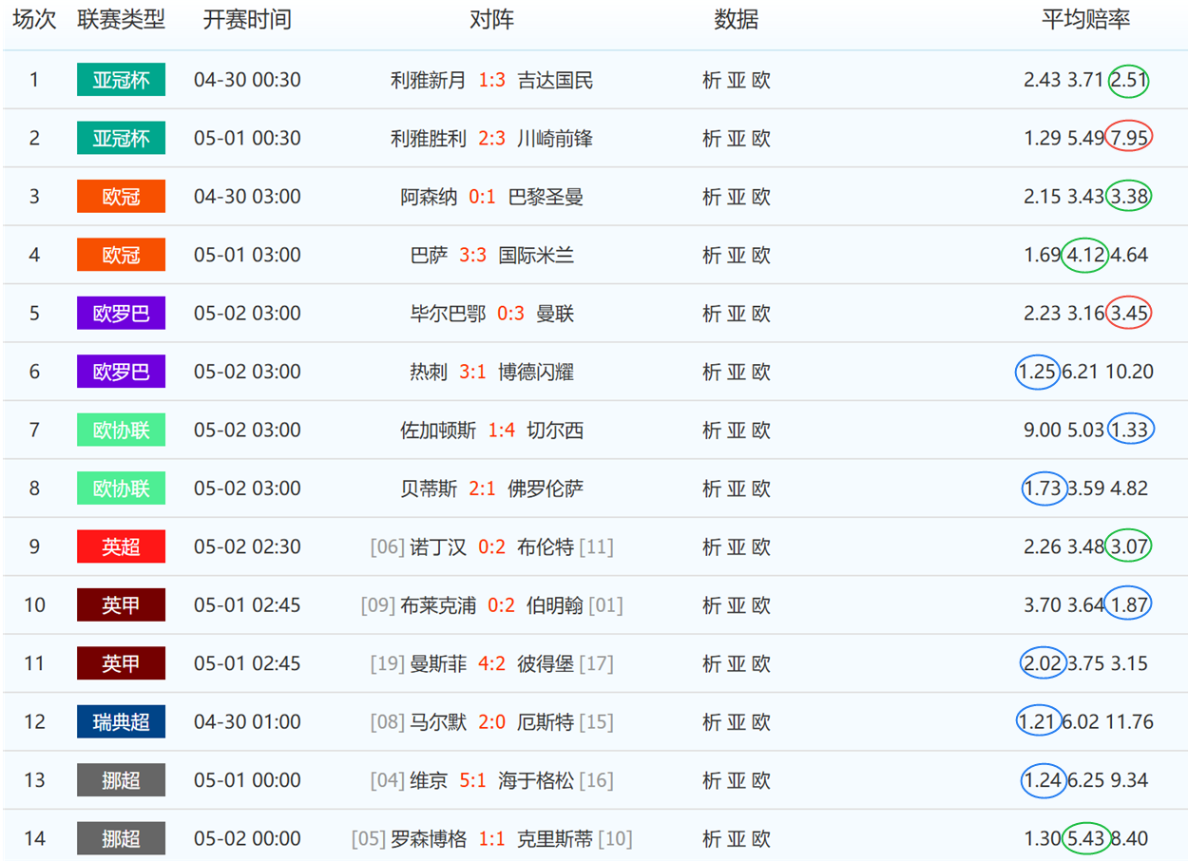Click the 10.20 odds value
Image resolution: width=1188 pixels, height=862 pixels.
click(1129, 373)
